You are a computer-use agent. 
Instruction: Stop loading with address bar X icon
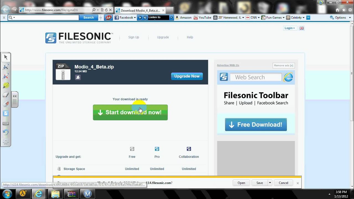click(111, 10)
